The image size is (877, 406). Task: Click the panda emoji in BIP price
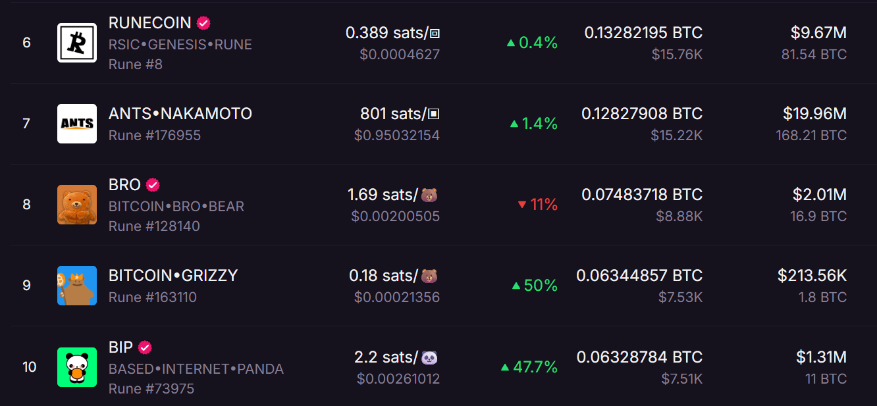tap(429, 357)
